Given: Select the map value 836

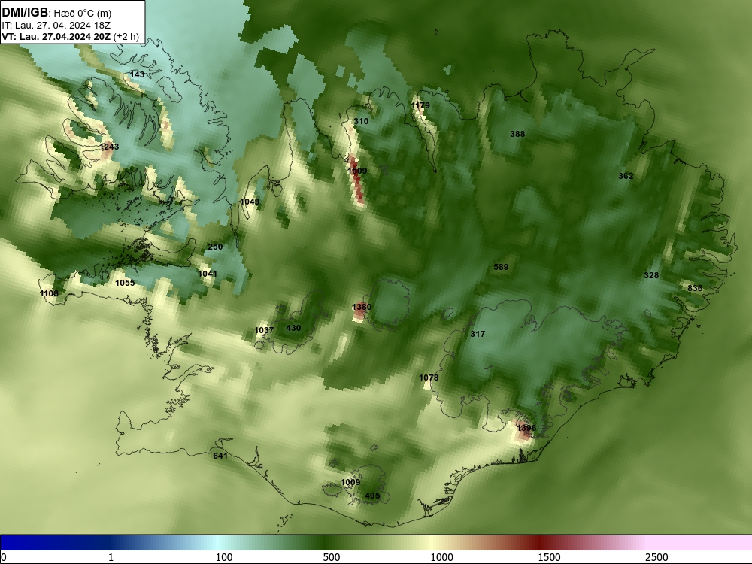Looking at the screenshot, I should [694, 288].
